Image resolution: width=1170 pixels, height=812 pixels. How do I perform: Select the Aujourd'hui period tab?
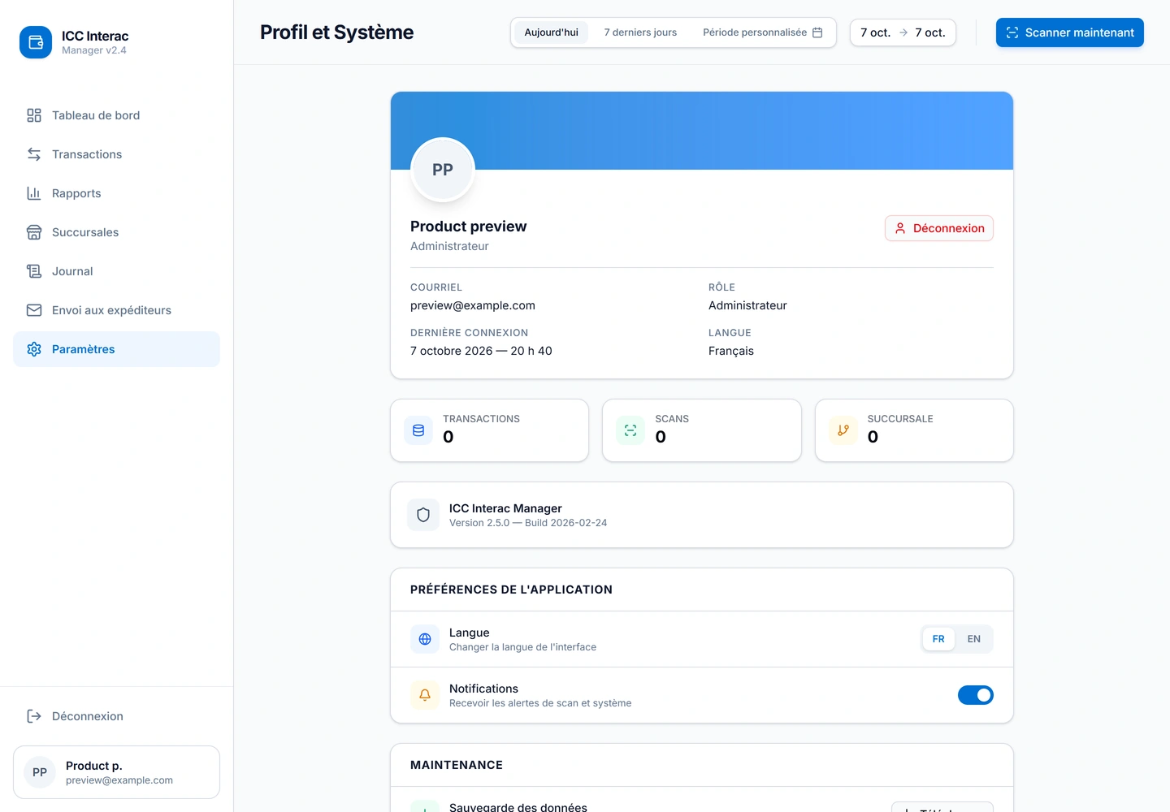pyautogui.click(x=552, y=32)
